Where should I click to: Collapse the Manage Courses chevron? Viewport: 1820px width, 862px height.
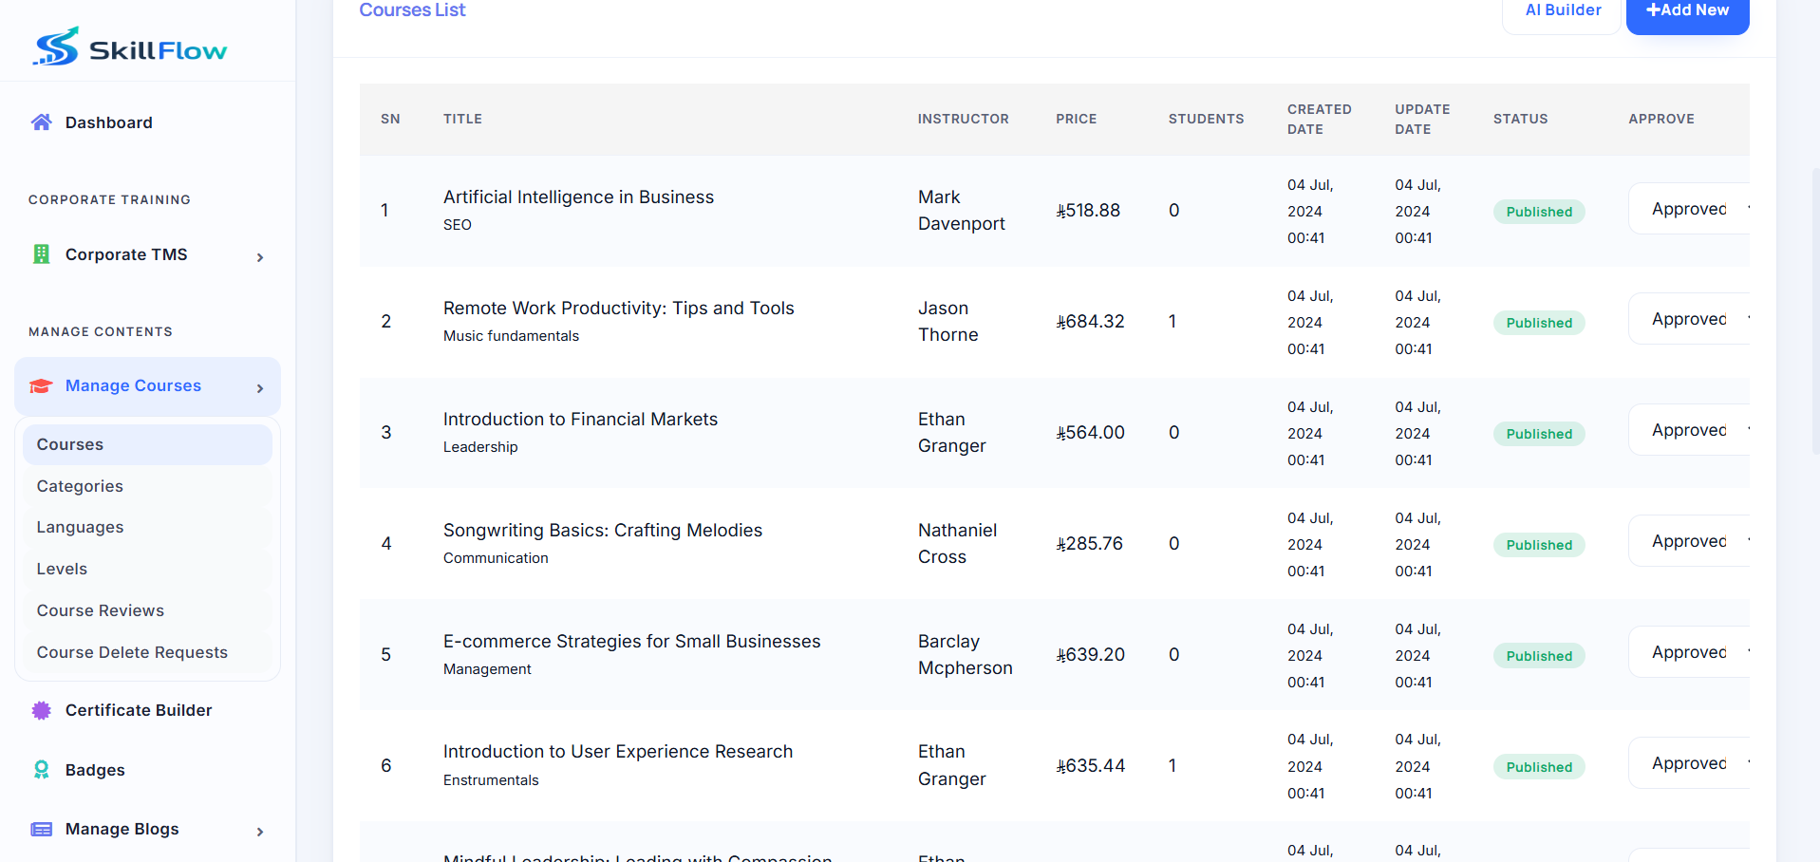tap(260, 388)
